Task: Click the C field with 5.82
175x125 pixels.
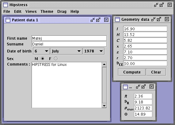Action: coord(145,41)
